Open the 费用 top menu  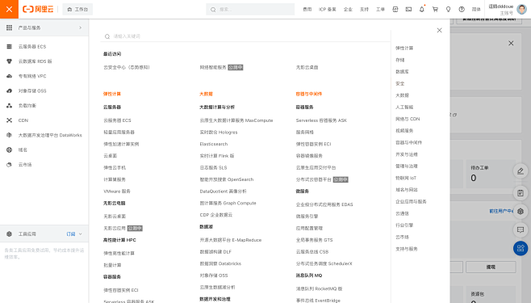point(307,10)
